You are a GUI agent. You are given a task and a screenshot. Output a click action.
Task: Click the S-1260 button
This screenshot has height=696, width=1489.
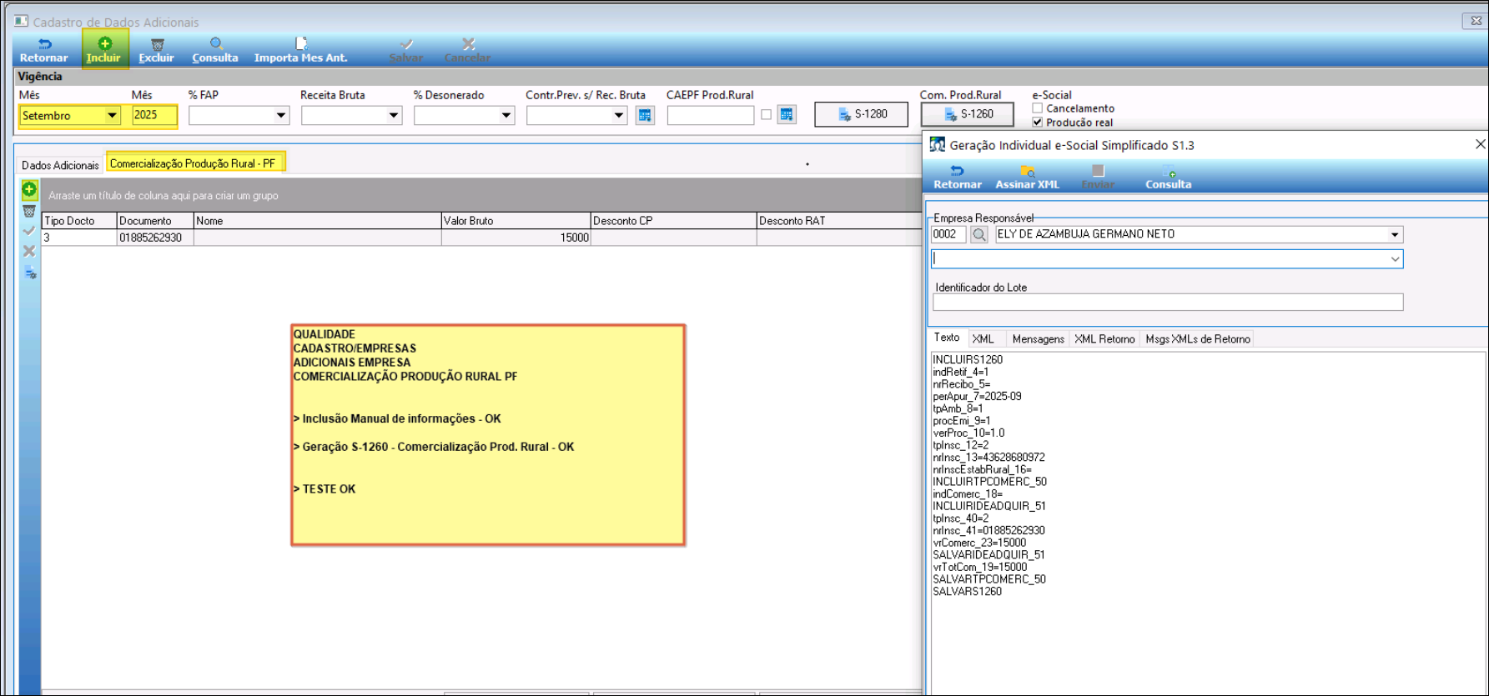pos(967,114)
